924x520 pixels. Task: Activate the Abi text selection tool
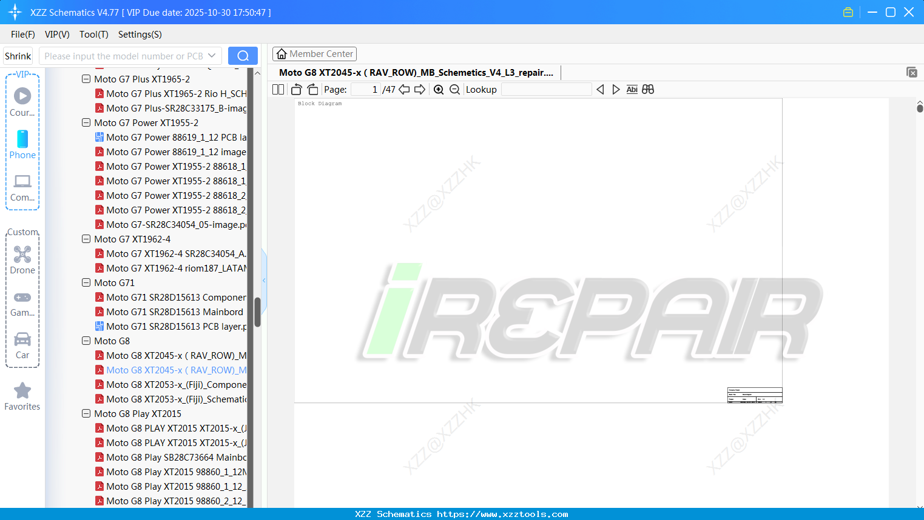632,89
